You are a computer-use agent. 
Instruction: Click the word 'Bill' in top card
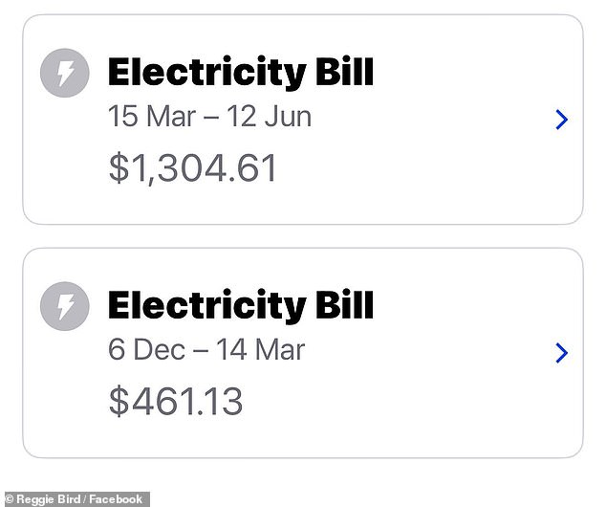tap(345, 72)
